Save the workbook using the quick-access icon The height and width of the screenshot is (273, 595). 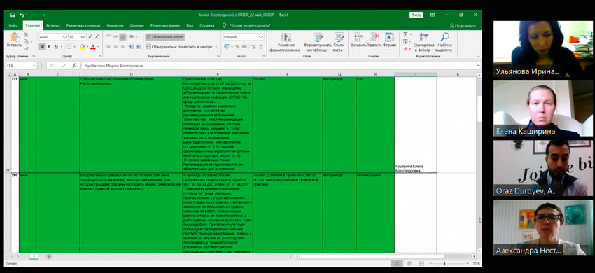click(x=13, y=15)
